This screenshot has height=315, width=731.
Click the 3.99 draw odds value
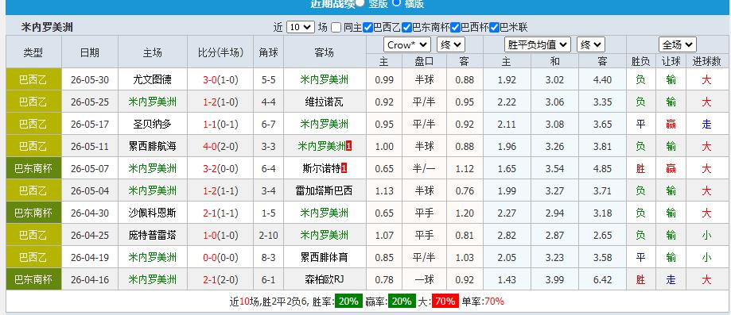(554, 279)
